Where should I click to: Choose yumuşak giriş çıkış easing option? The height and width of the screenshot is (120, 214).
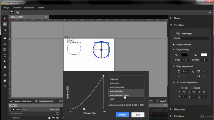pos(126,95)
